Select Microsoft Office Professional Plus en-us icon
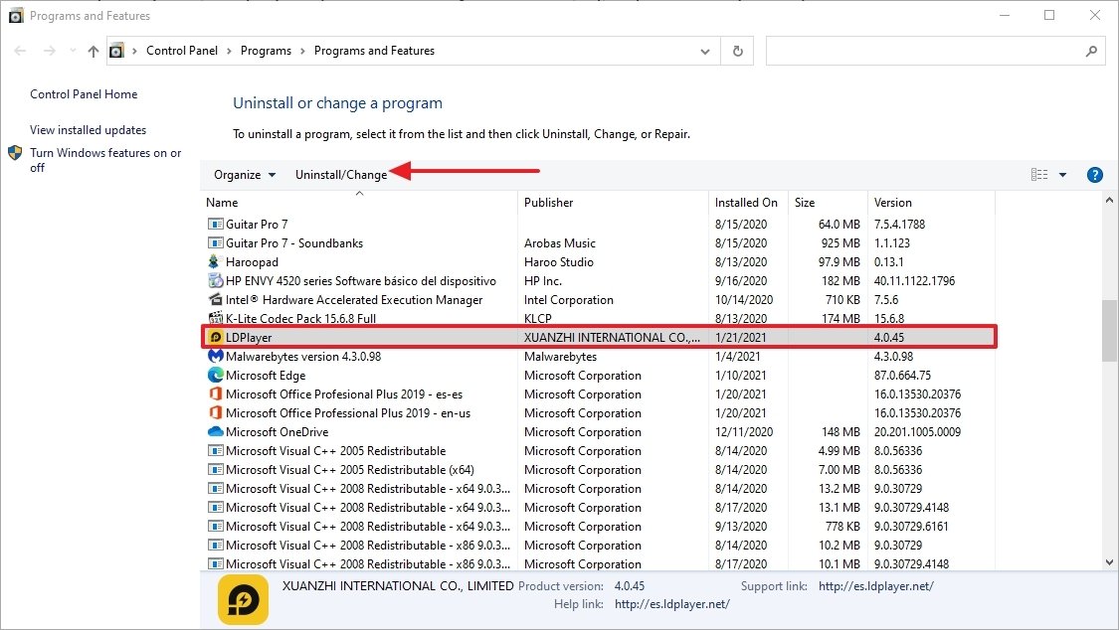The width and height of the screenshot is (1119, 630). (215, 412)
